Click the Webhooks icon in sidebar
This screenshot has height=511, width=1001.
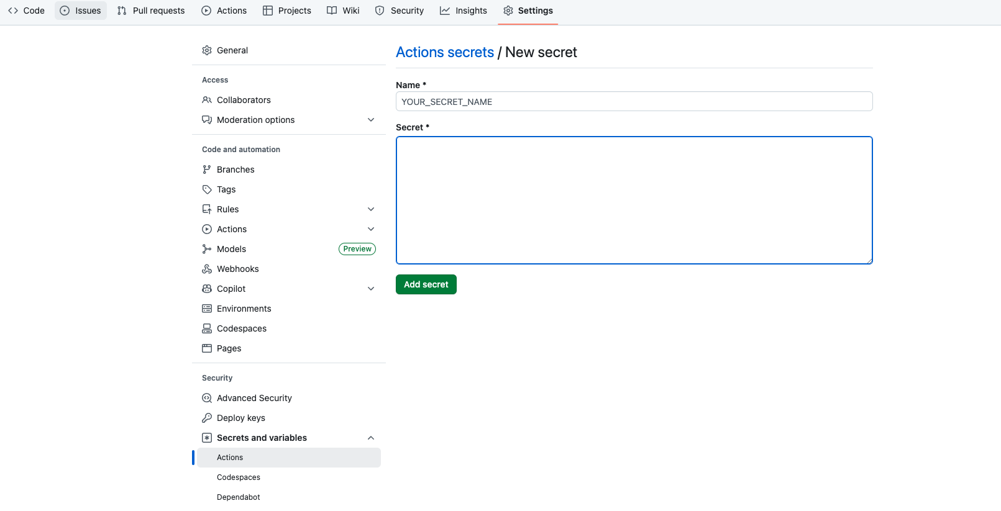tap(207, 269)
